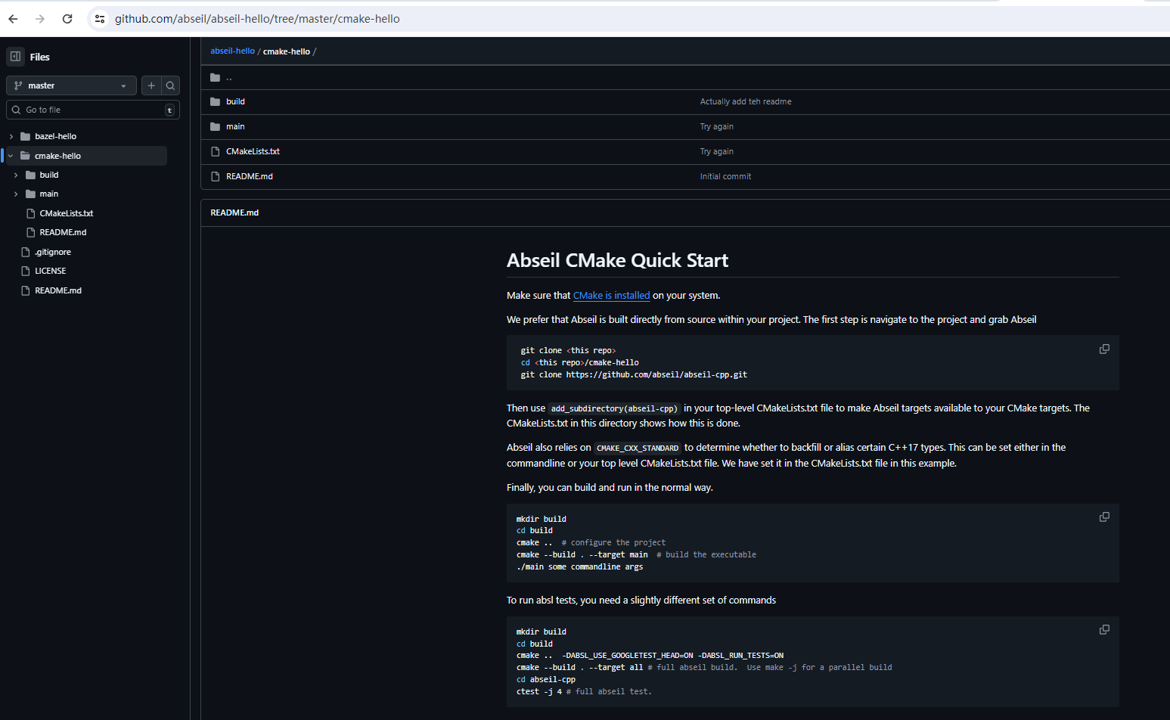Expand build folder chevron in tree
The image size is (1170, 720).
tap(16, 175)
